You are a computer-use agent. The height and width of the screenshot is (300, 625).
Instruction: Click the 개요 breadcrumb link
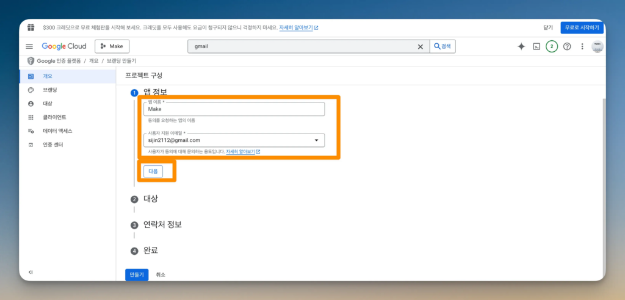pyautogui.click(x=93, y=61)
